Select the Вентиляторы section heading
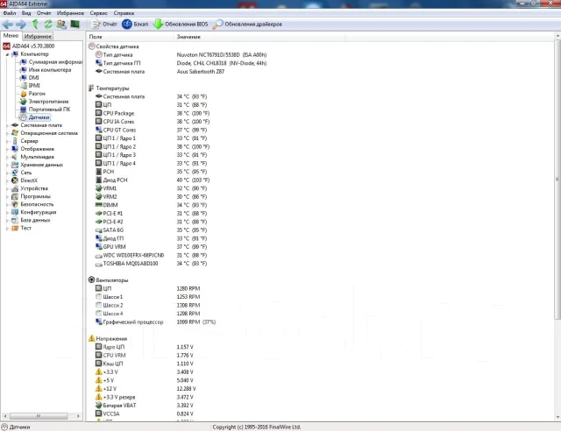 point(112,280)
